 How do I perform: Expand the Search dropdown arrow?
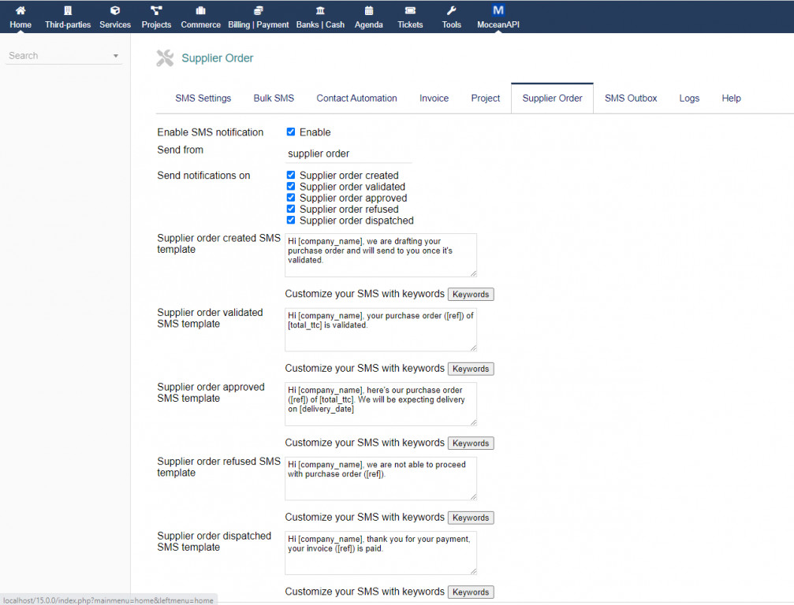click(116, 56)
